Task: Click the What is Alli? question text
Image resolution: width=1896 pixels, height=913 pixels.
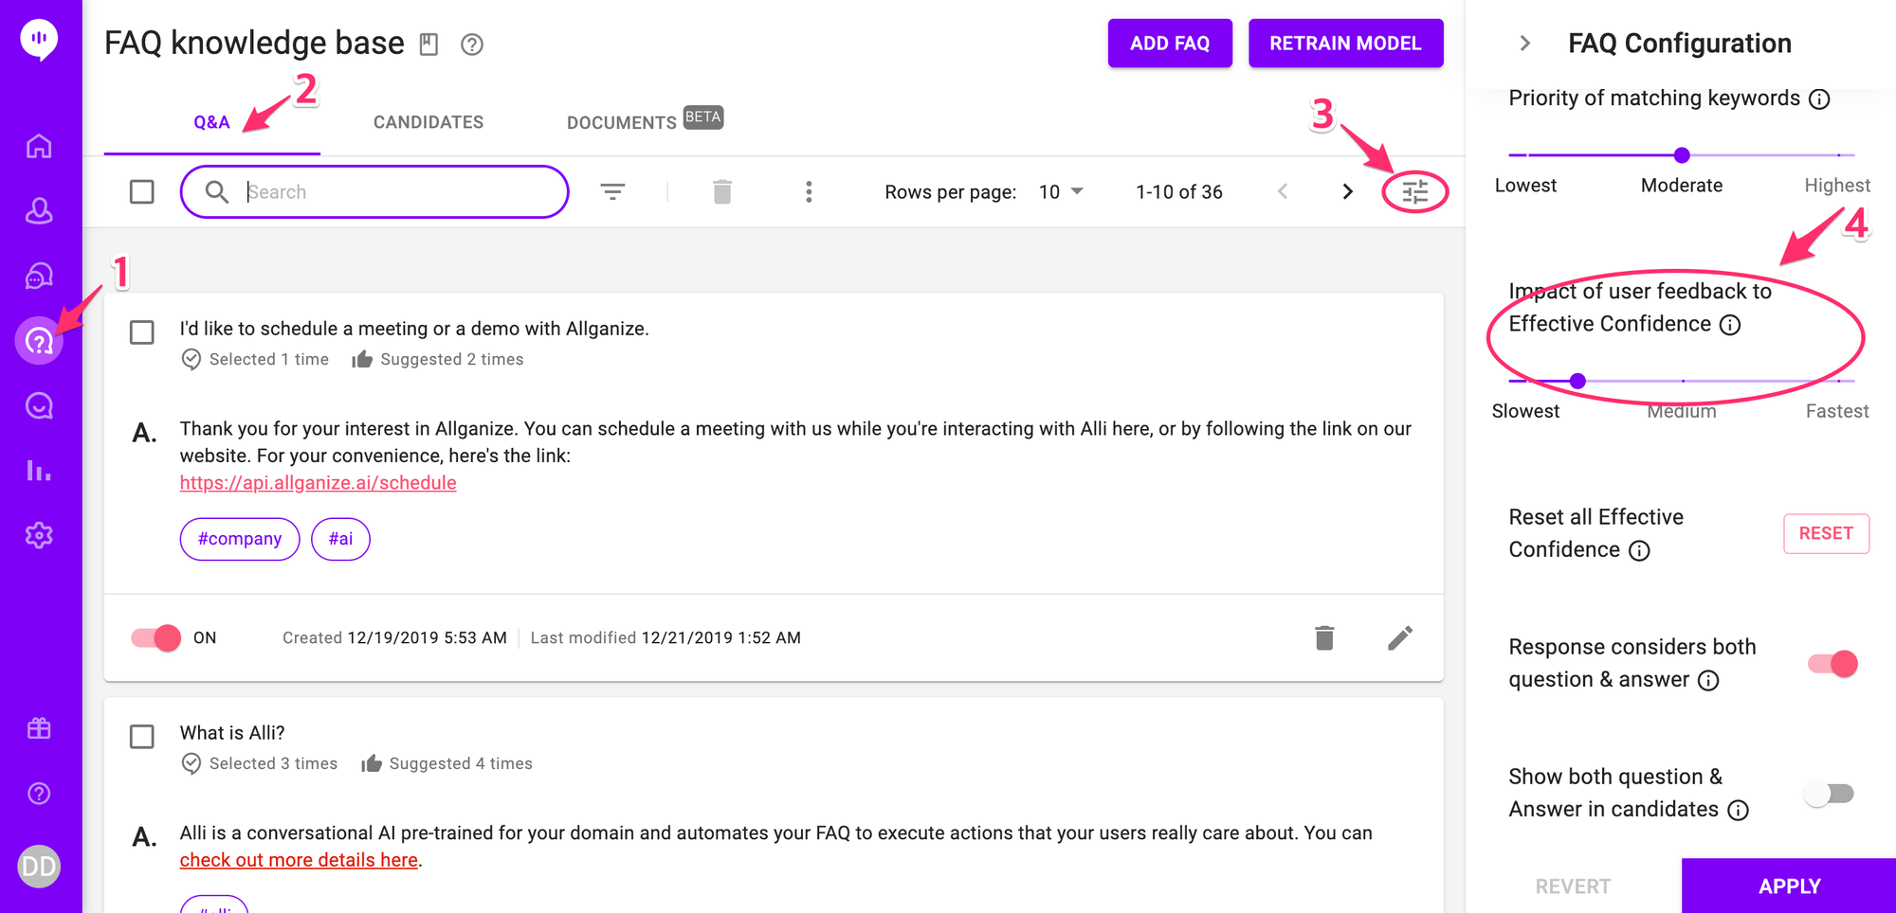Action: (x=232, y=733)
